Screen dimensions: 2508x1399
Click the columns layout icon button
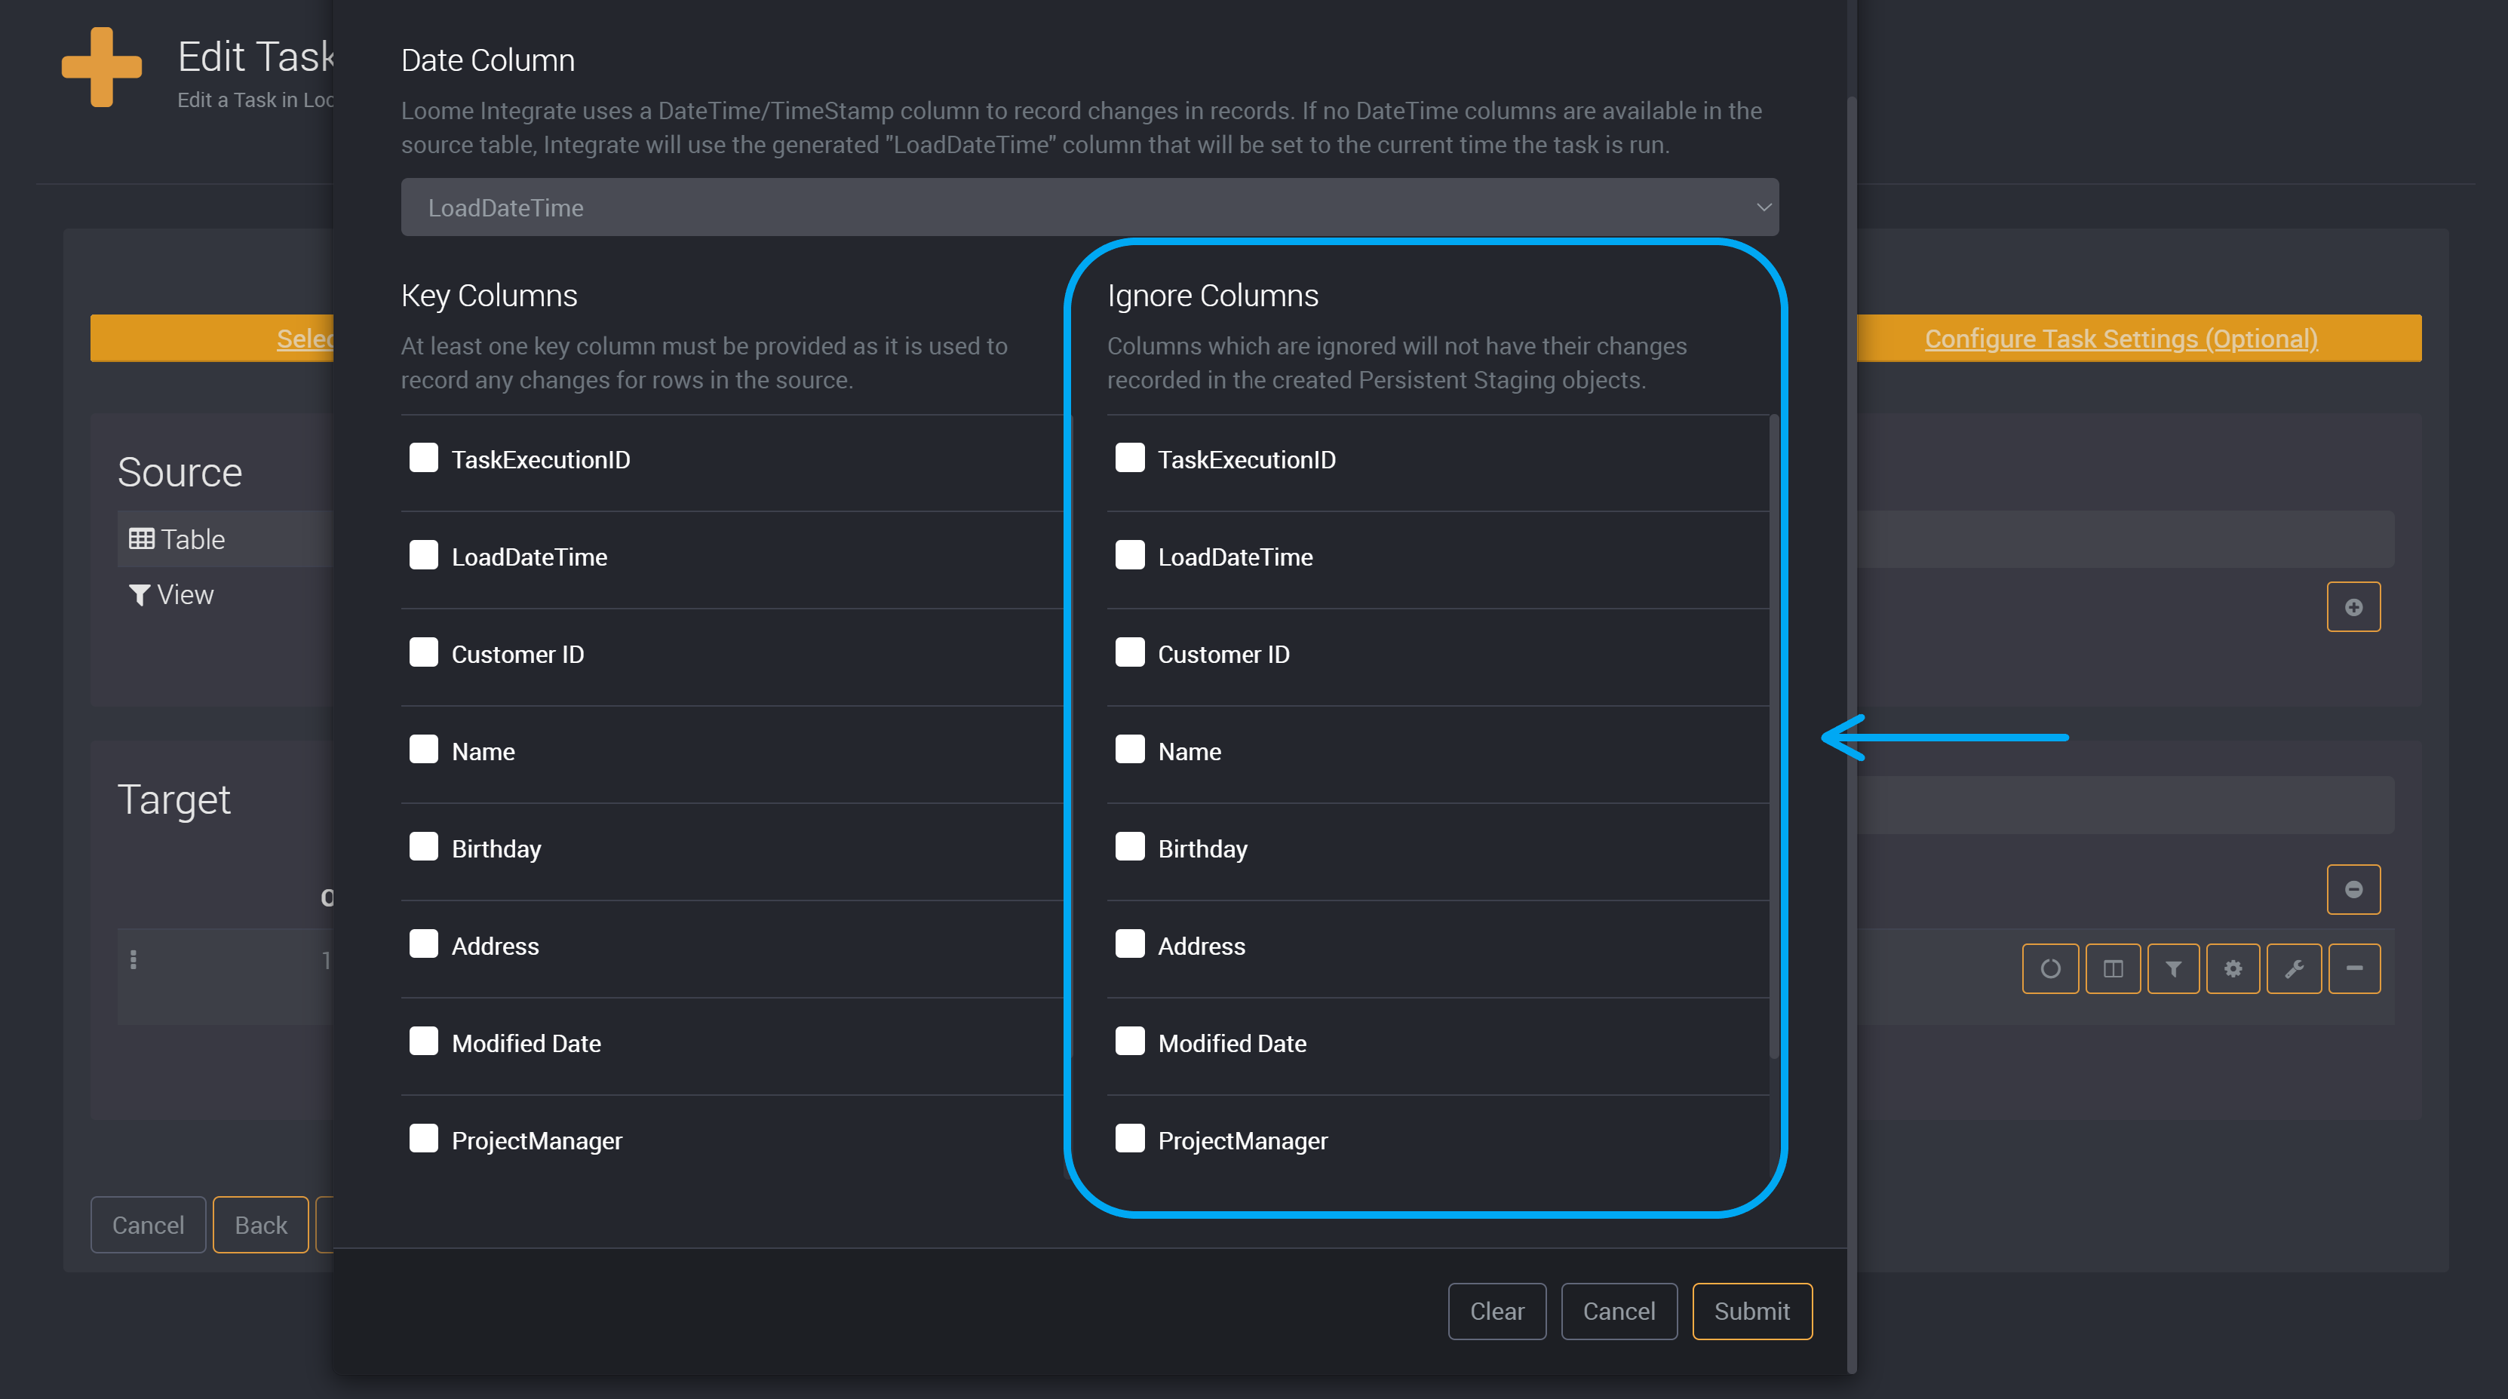tap(2112, 968)
